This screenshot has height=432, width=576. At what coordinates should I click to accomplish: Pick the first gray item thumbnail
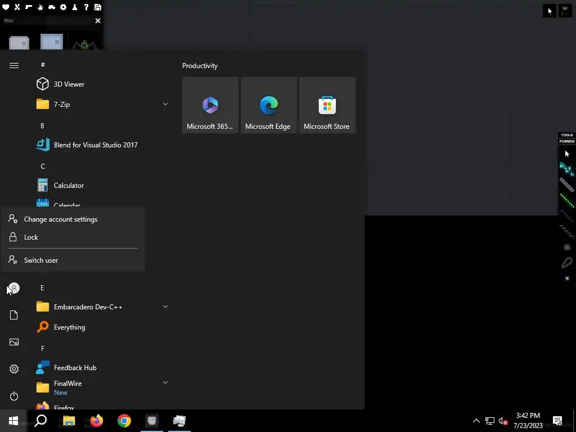pyautogui.click(x=19, y=42)
